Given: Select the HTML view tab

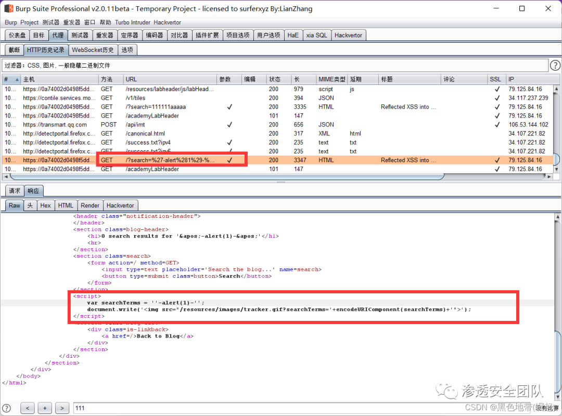Looking at the screenshot, I should pyautogui.click(x=66, y=205).
